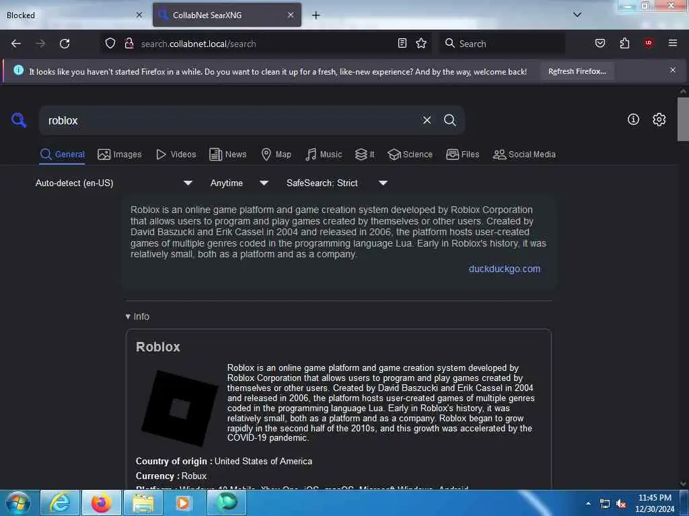Show hidden tray icons arrow

point(588,503)
